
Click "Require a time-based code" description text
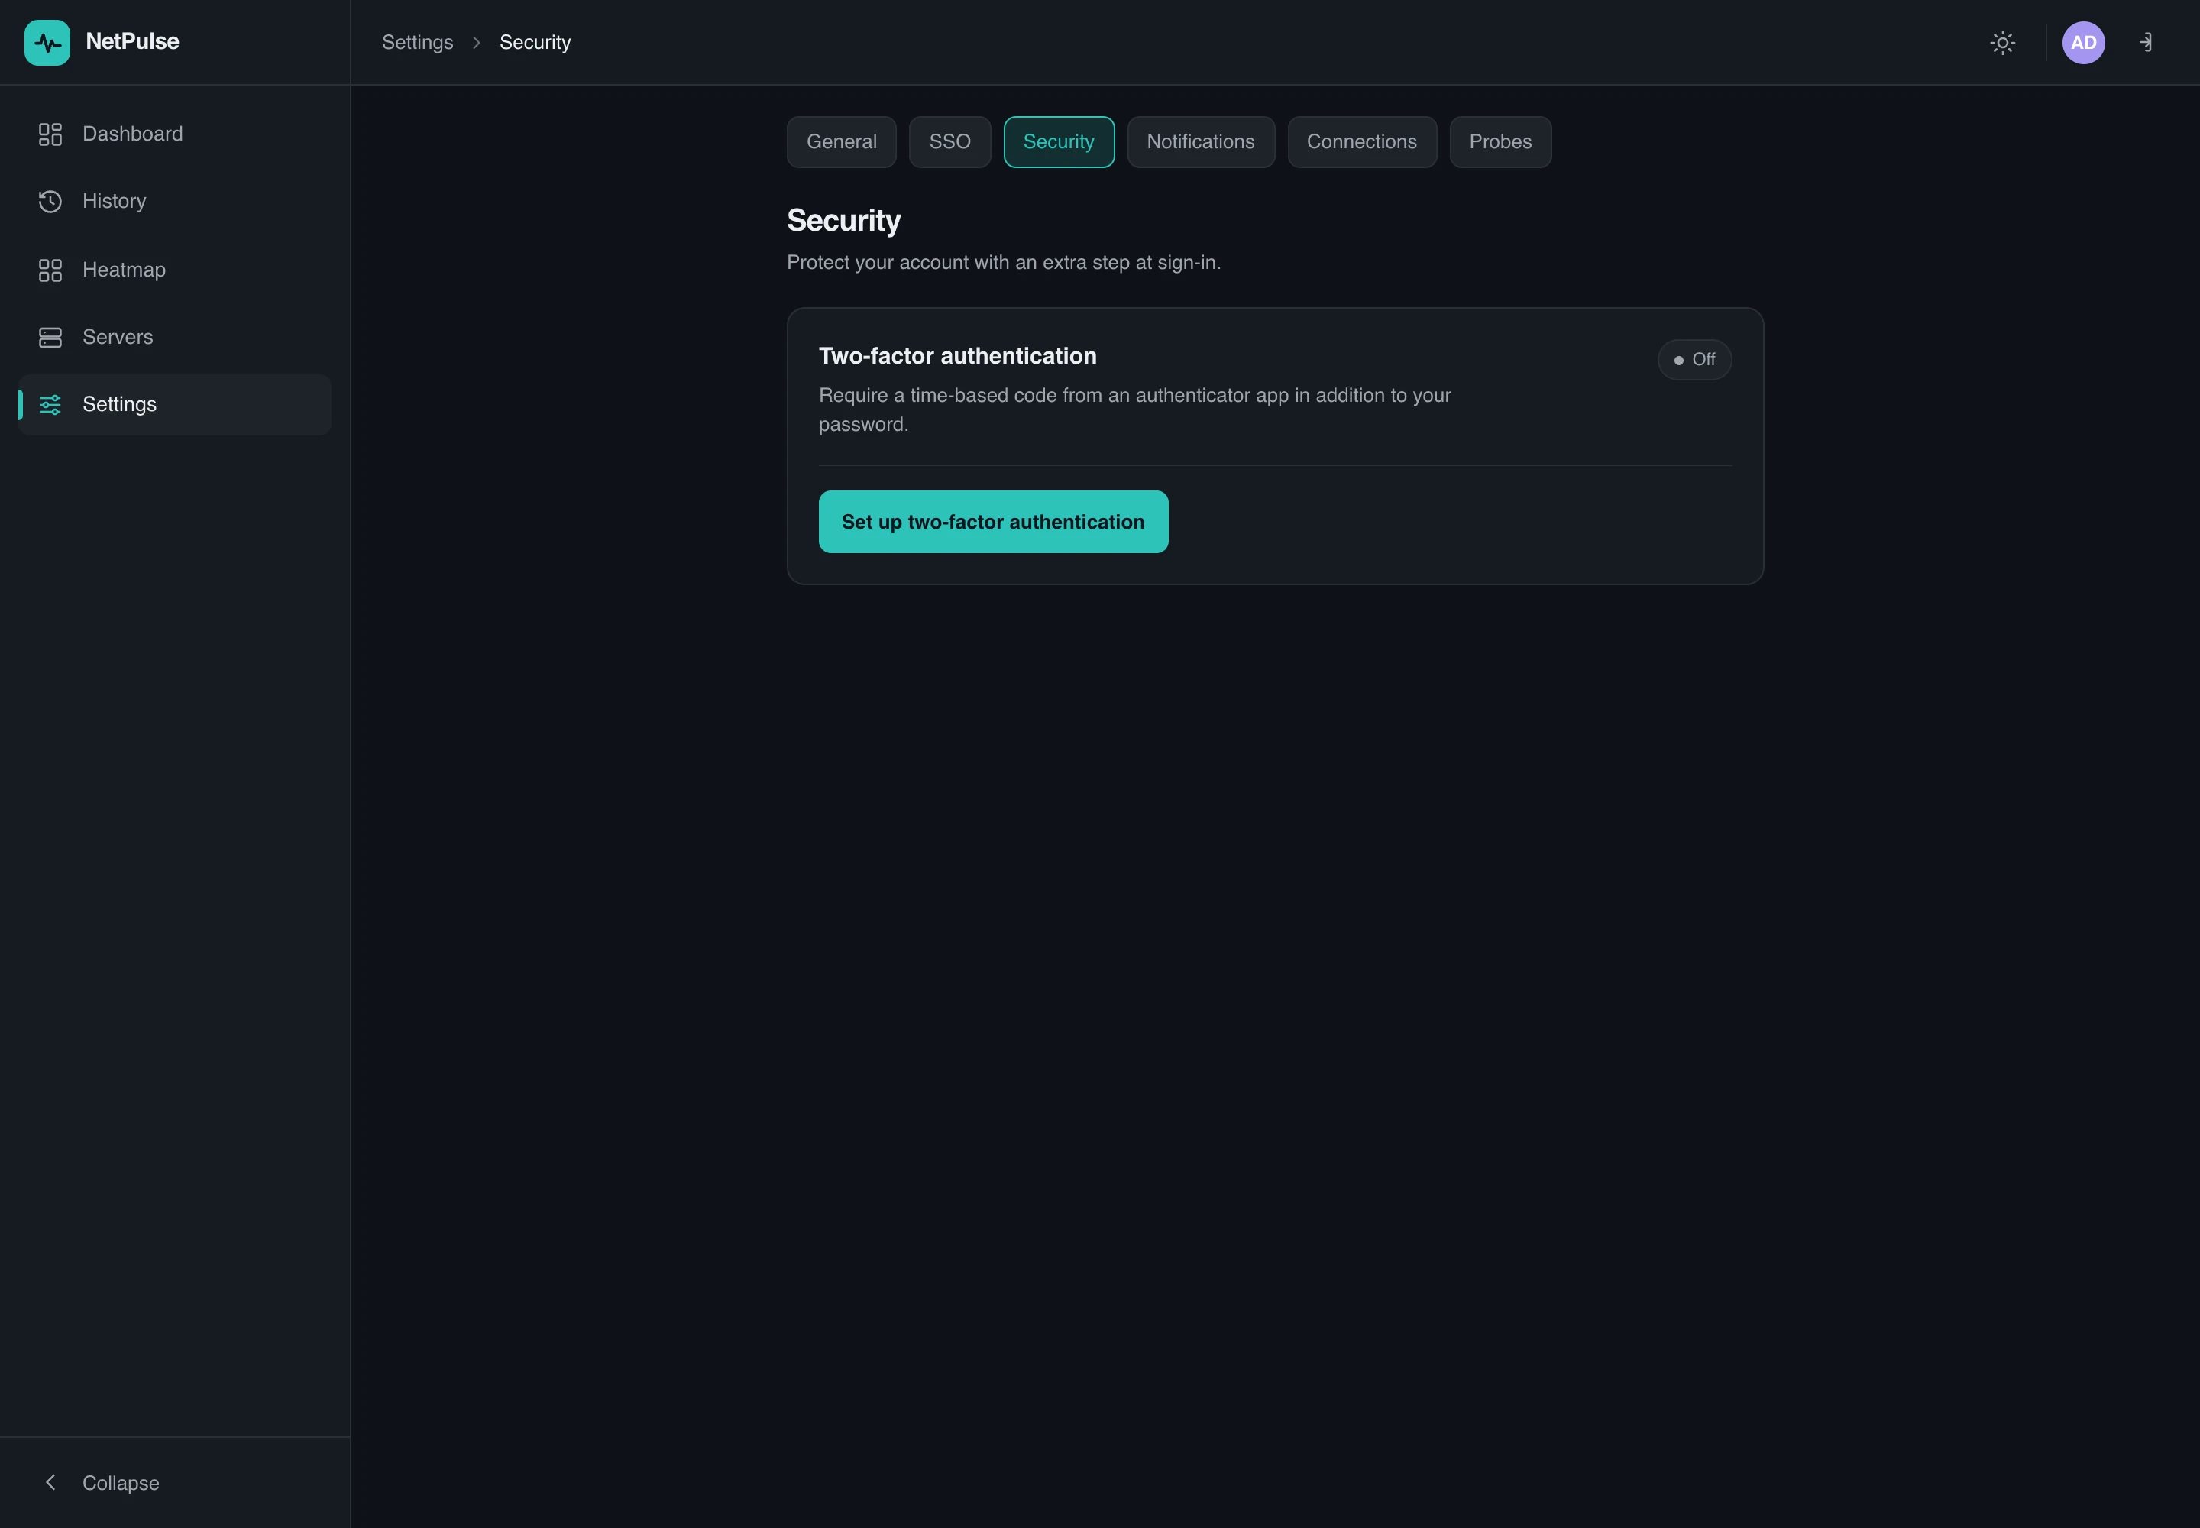pos(1134,410)
